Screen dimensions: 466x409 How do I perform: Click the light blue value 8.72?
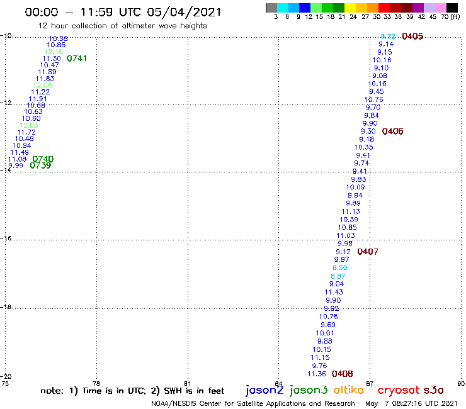388,36
